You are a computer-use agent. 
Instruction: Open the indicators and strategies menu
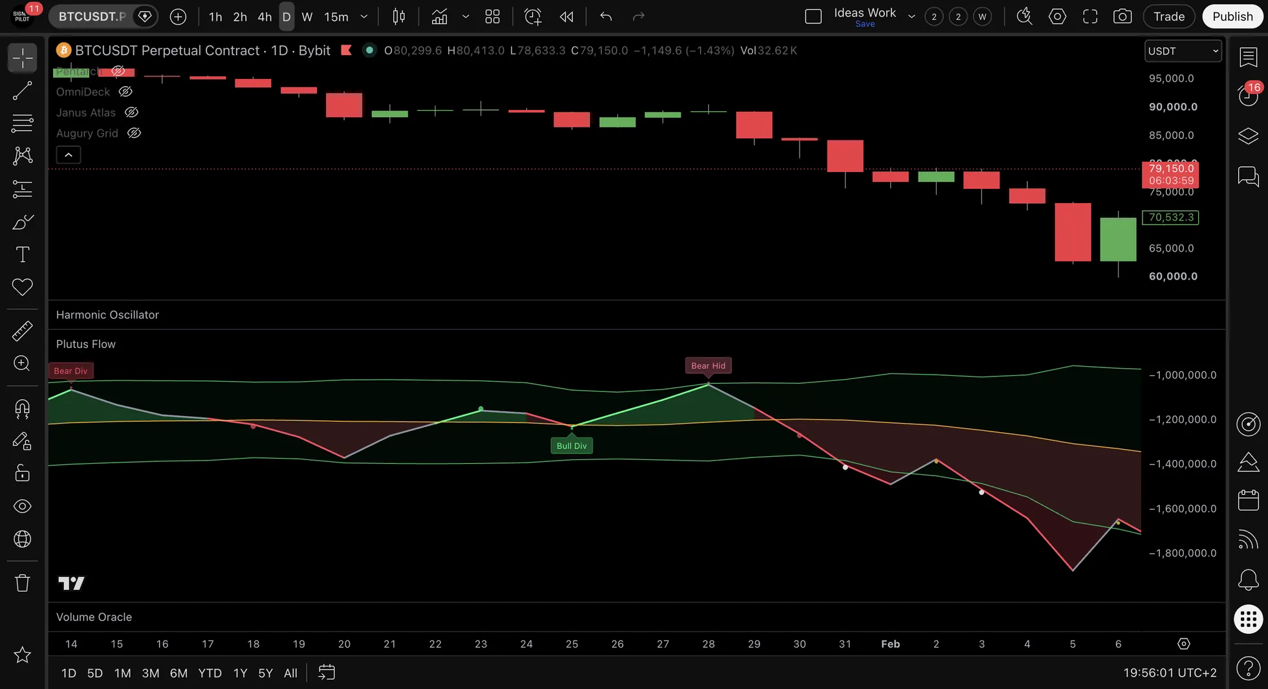(439, 17)
